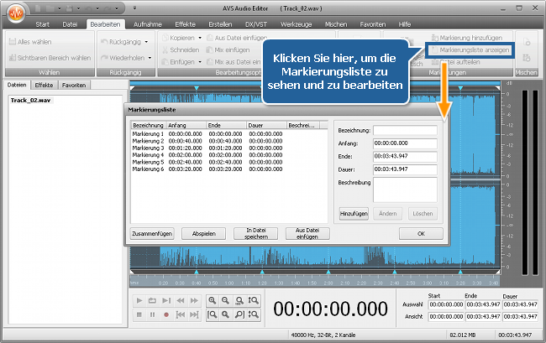Click the Schneiden scissors tool

pyautogui.click(x=181, y=49)
